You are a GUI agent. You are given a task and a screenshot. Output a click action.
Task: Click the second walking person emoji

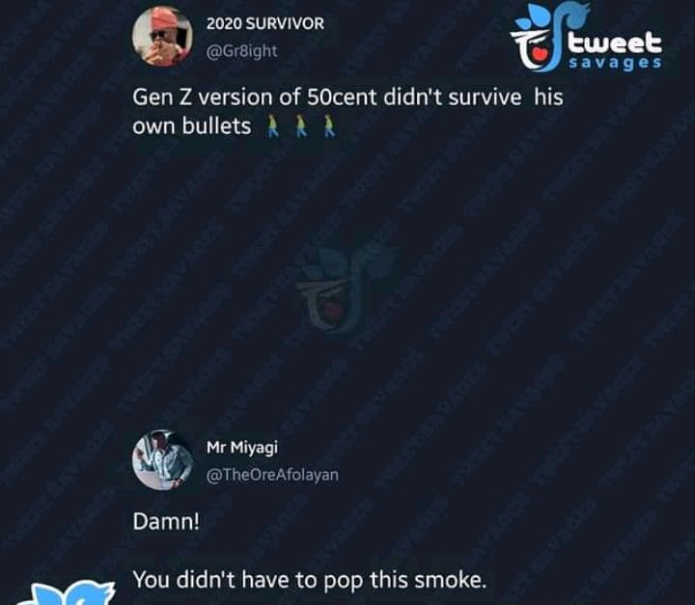click(301, 126)
